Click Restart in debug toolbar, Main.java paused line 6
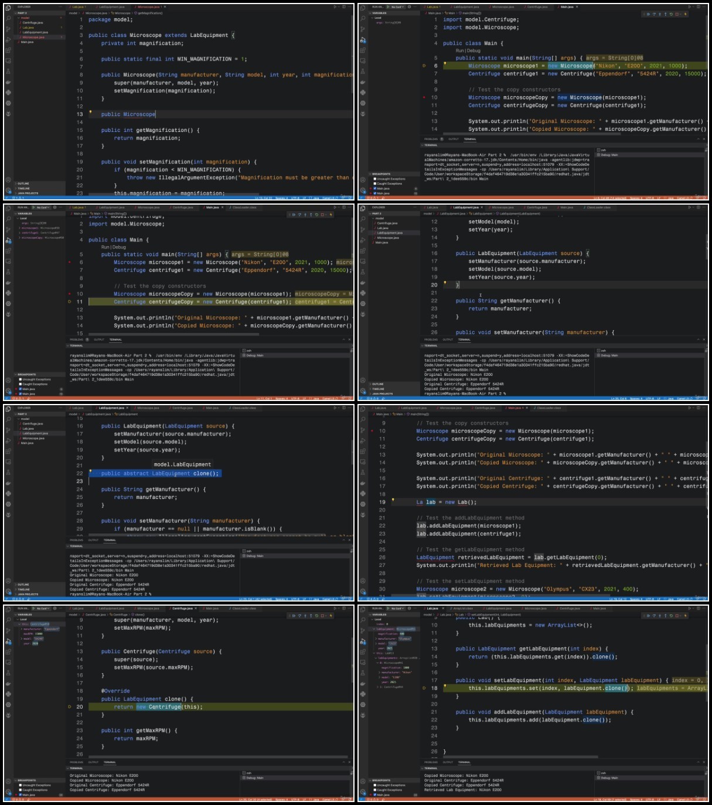712x805 pixels. pos(670,14)
